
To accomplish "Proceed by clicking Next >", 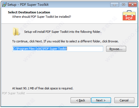I will click(x=101, y=100).
